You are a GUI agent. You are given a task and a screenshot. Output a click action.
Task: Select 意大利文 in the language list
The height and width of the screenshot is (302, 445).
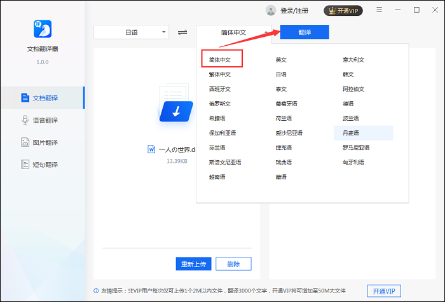pyautogui.click(x=353, y=60)
